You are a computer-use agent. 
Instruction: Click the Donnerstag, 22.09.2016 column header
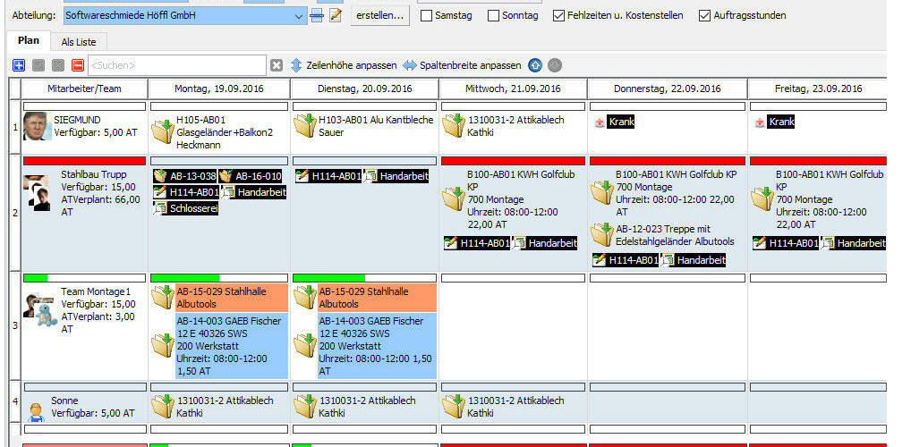coord(667,89)
